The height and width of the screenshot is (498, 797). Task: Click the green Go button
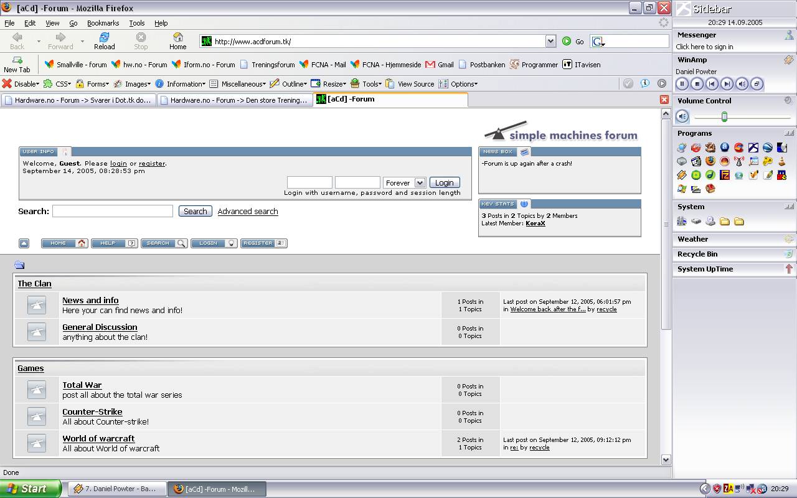[x=573, y=41]
